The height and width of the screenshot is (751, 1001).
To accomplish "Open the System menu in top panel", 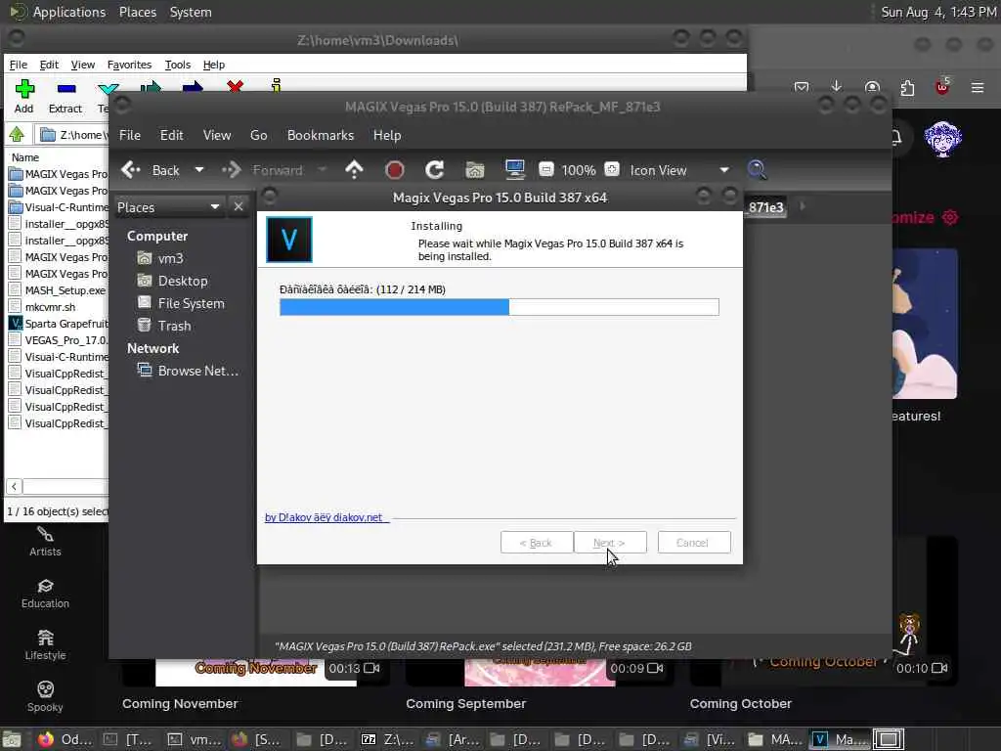I will [x=191, y=12].
